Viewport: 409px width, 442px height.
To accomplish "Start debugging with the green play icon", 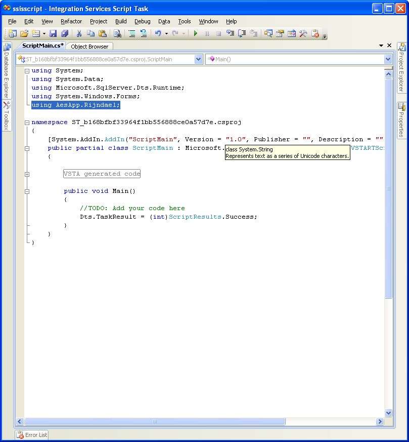I will [x=195, y=33].
